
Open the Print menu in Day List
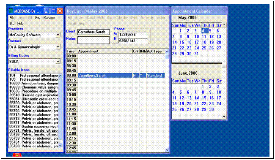(x=134, y=18)
